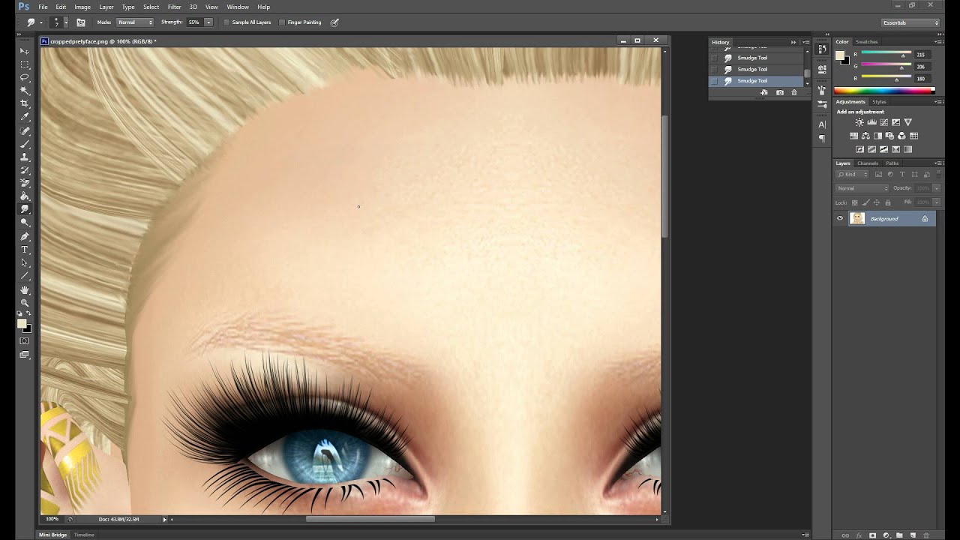Image resolution: width=960 pixels, height=540 pixels.
Task: Select the Horizontal Type tool
Action: click(x=25, y=250)
